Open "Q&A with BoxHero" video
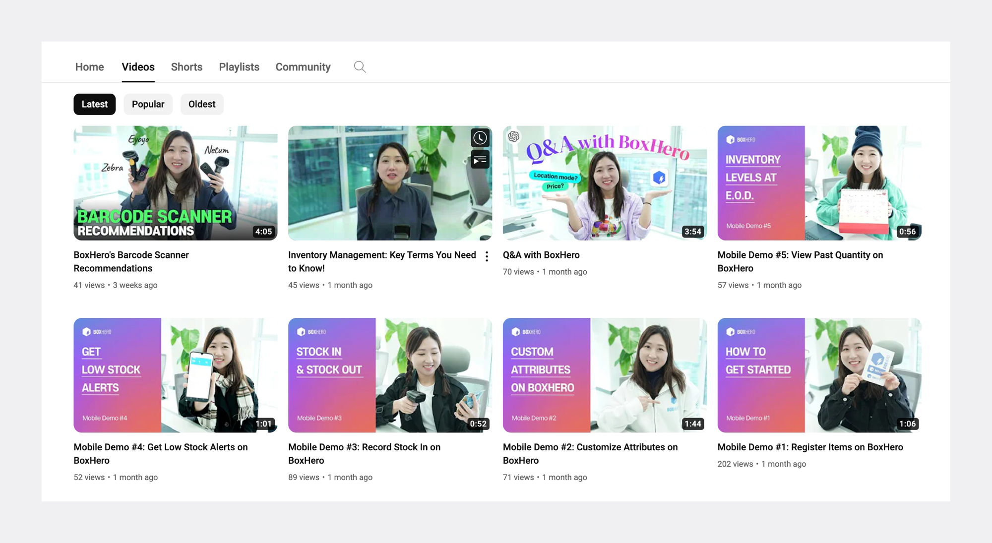 click(541, 254)
